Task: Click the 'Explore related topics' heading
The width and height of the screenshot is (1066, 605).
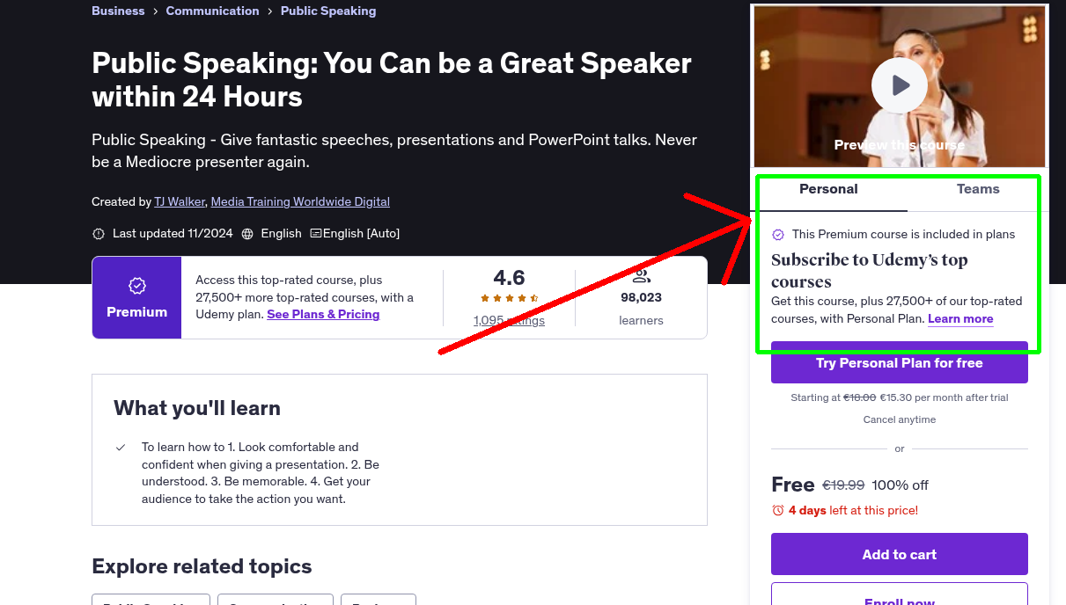Action: [202, 566]
